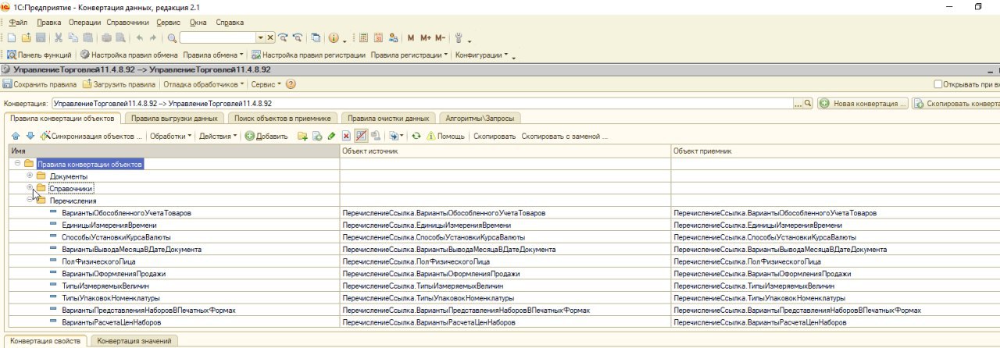
Task: Click the 'Помощь' button in the rules toolbar
Action: tap(445, 136)
